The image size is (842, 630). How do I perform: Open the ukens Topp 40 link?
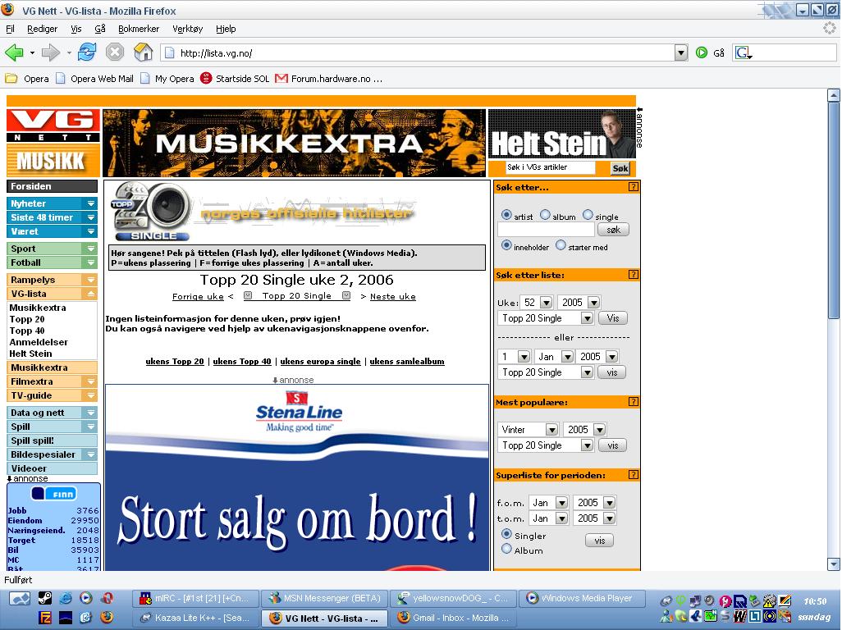(x=241, y=361)
